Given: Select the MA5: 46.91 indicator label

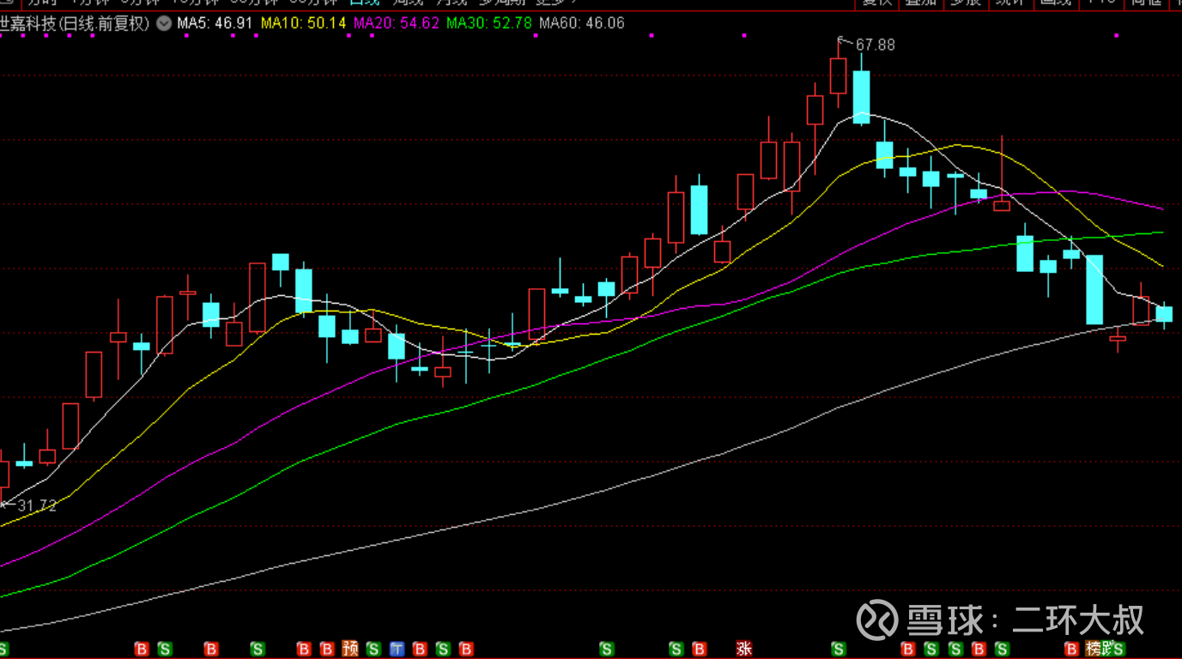Looking at the screenshot, I should (x=215, y=24).
